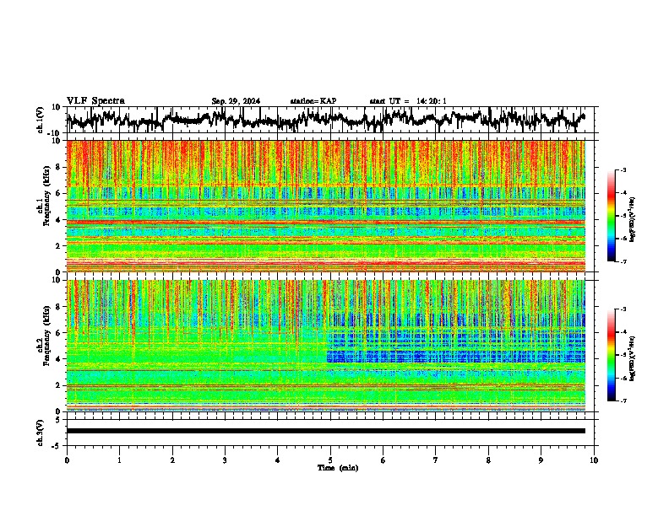Click the "-7" label on ch.1 color scale
Screen dimensions: 669x516
pyautogui.click(x=624, y=261)
